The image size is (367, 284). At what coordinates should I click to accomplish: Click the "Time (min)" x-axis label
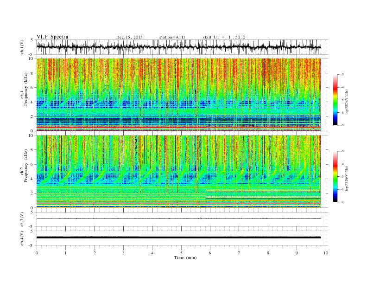click(x=185, y=258)
